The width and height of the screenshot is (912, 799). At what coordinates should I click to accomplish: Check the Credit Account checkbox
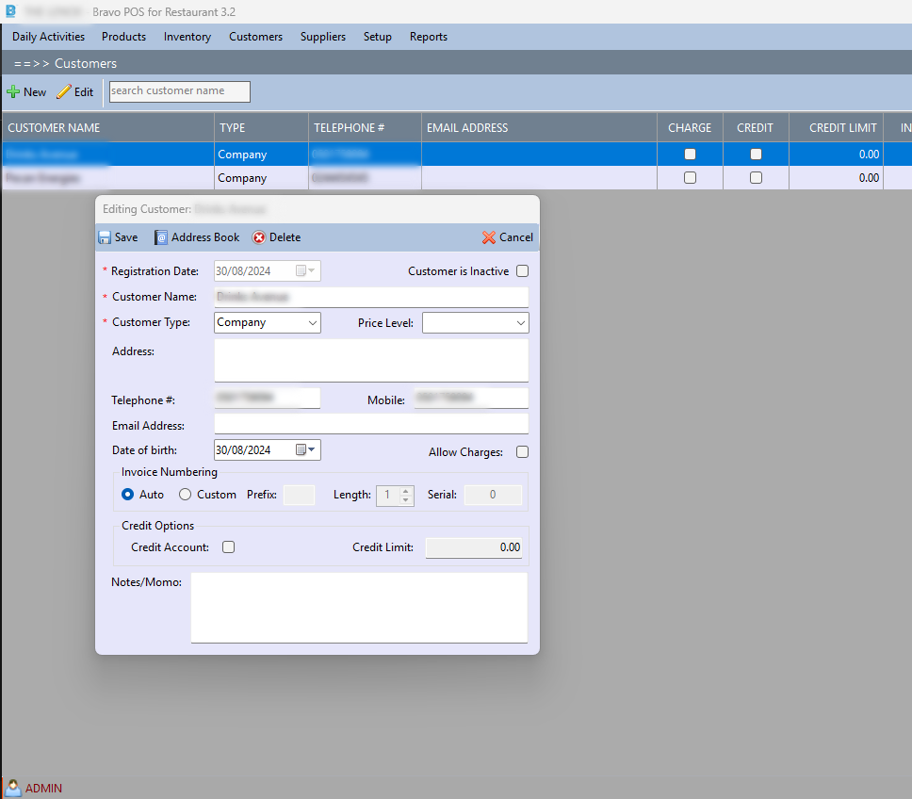click(228, 546)
